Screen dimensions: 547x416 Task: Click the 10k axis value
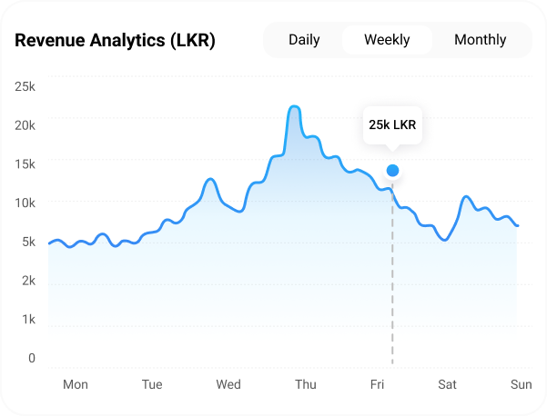coord(25,203)
